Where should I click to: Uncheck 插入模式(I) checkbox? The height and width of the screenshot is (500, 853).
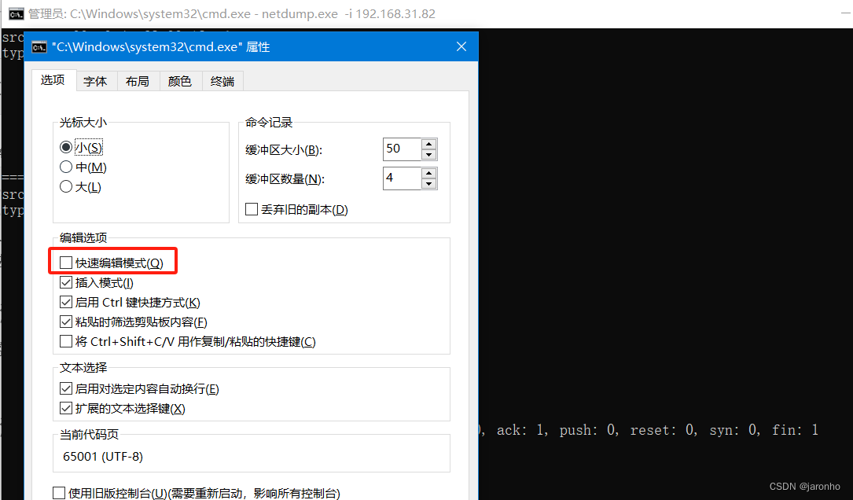(x=66, y=282)
